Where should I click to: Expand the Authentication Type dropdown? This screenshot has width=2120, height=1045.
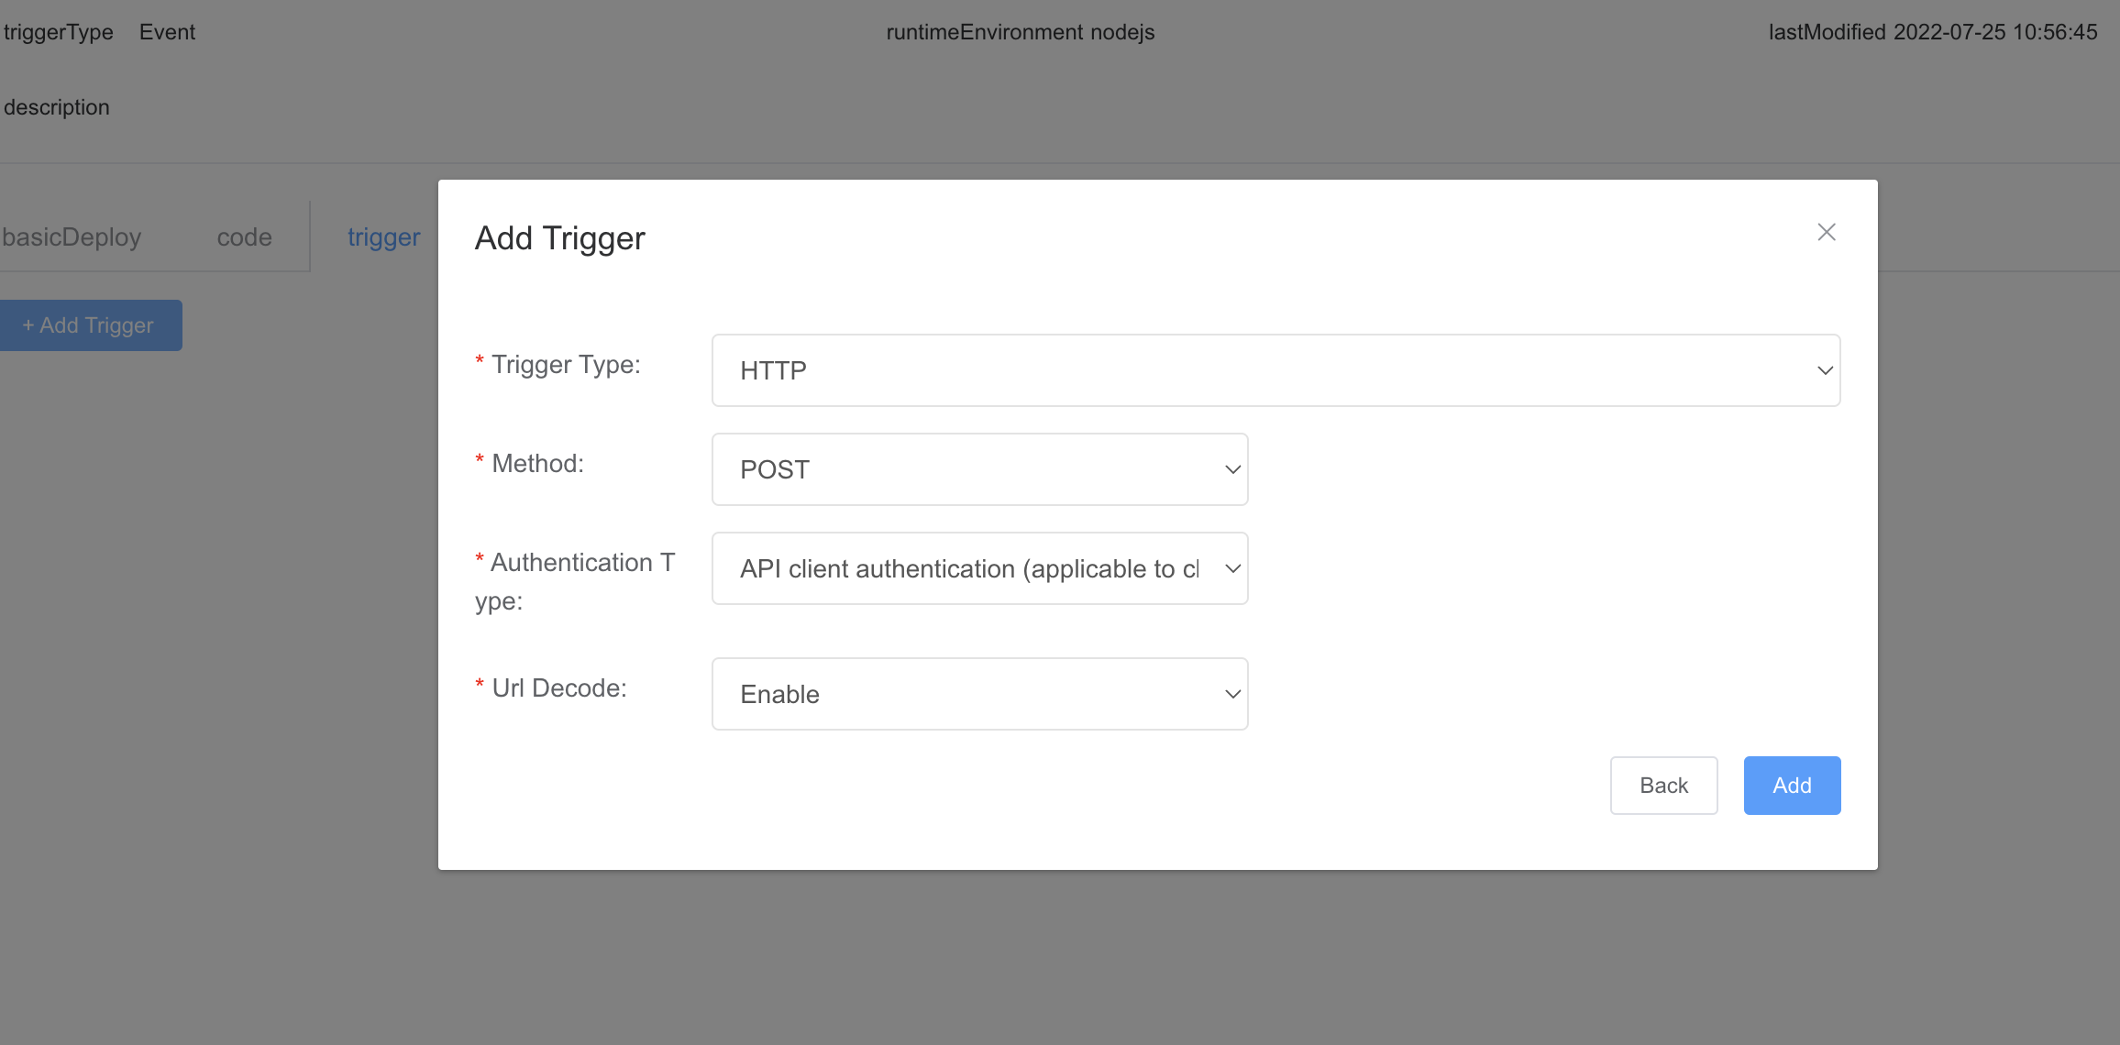979,568
